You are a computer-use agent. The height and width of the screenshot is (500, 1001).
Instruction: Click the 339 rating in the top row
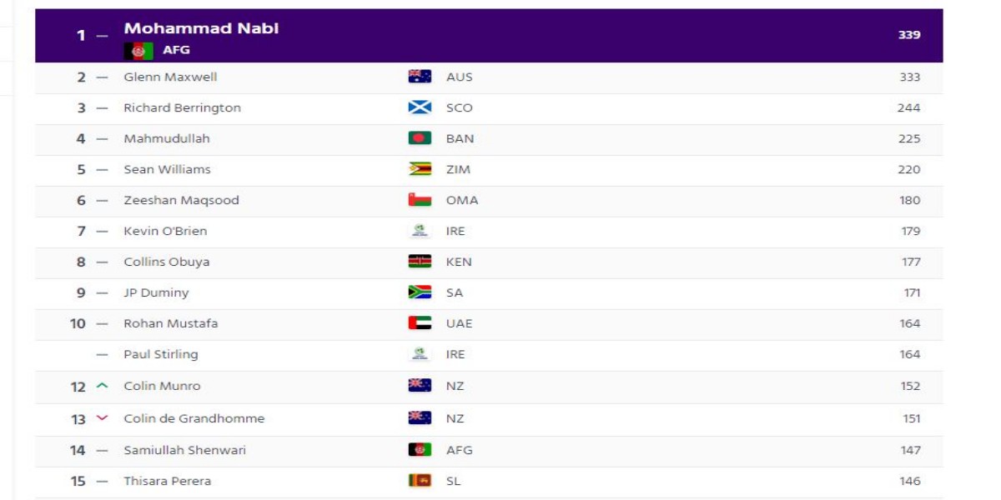pos(909,35)
